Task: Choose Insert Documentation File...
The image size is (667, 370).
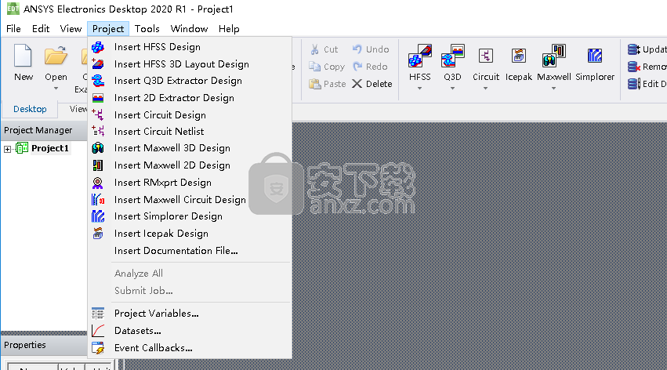Action: (x=190, y=251)
